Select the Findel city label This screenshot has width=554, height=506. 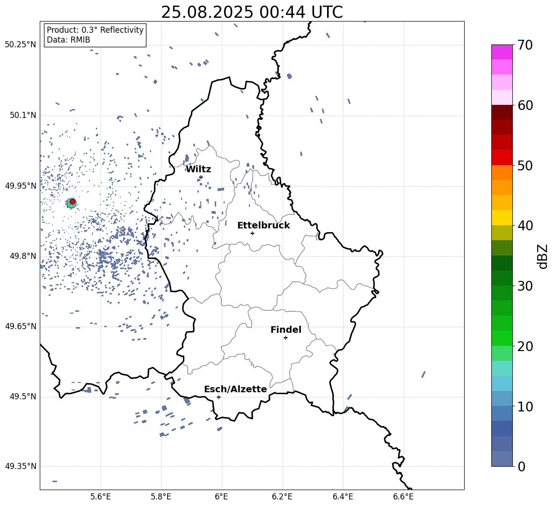286,330
